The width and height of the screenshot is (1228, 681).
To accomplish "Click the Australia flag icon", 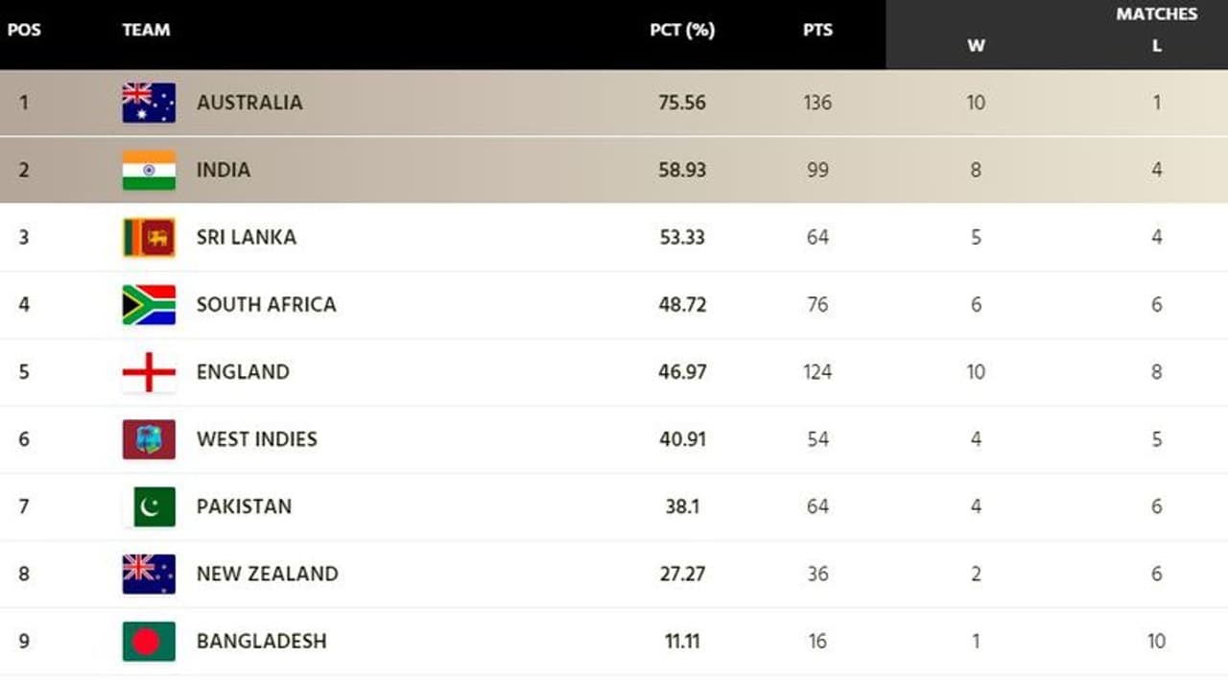I will (x=149, y=103).
